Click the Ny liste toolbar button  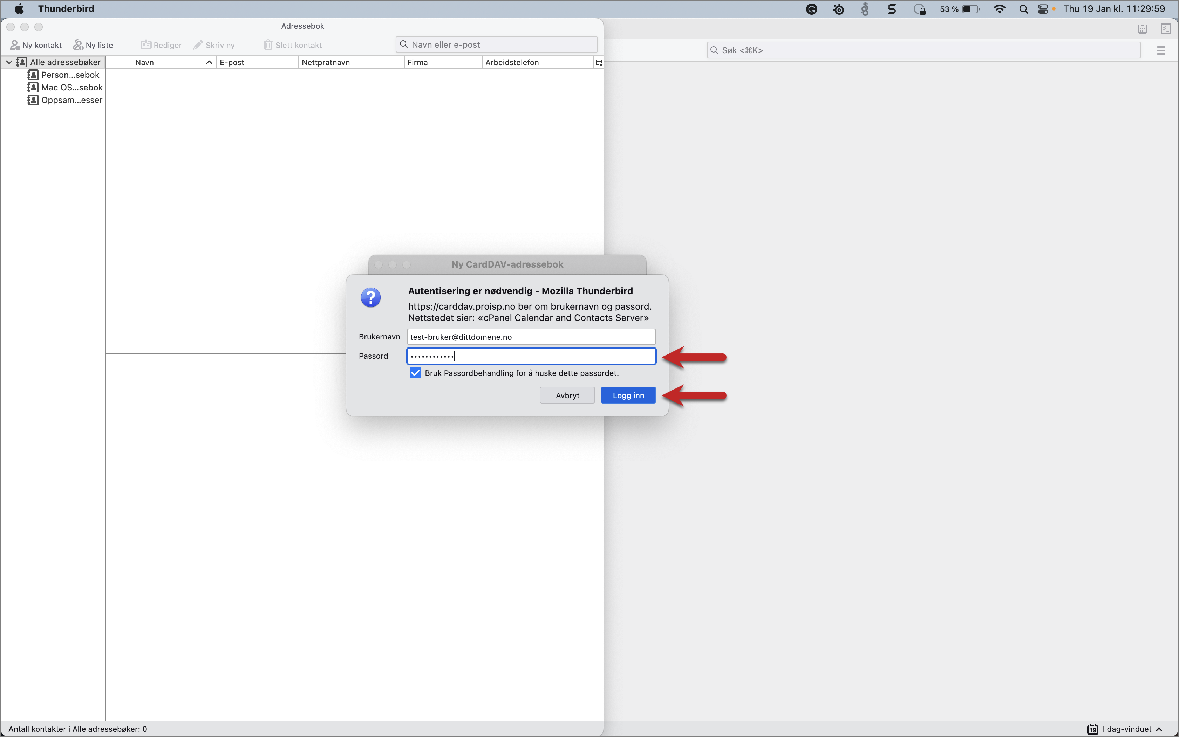93,45
